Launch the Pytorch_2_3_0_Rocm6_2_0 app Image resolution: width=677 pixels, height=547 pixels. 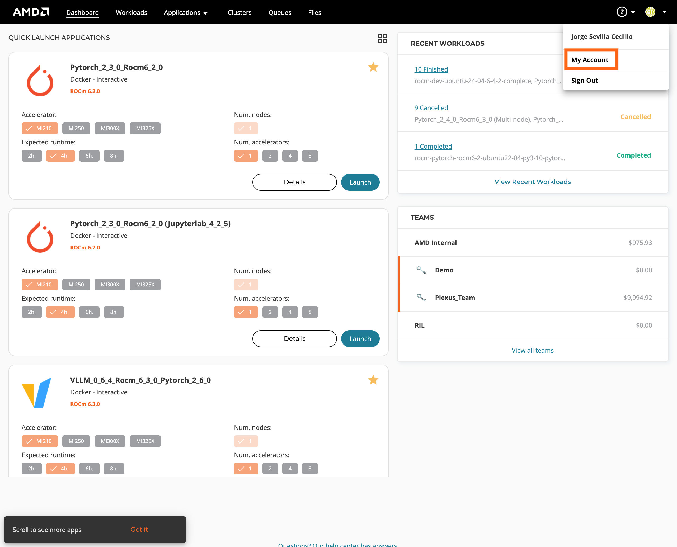(x=360, y=182)
